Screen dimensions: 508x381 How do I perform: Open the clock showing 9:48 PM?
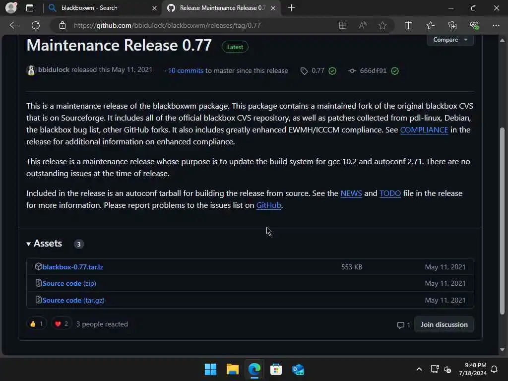point(473,369)
